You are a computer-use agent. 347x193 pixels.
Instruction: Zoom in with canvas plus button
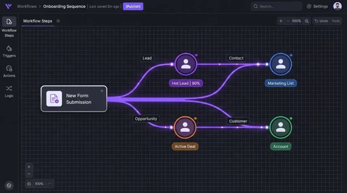[29, 167]
